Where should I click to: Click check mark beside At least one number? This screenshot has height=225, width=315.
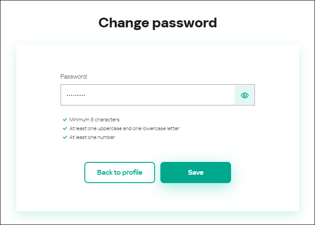[x=65, y=137]
